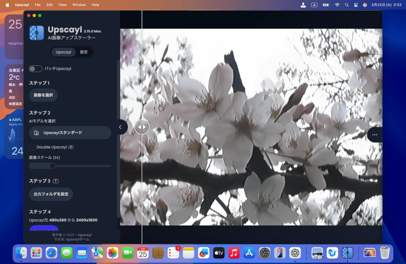Open Music from the Dock
406x264 pixels.
[x=234, y=253]
